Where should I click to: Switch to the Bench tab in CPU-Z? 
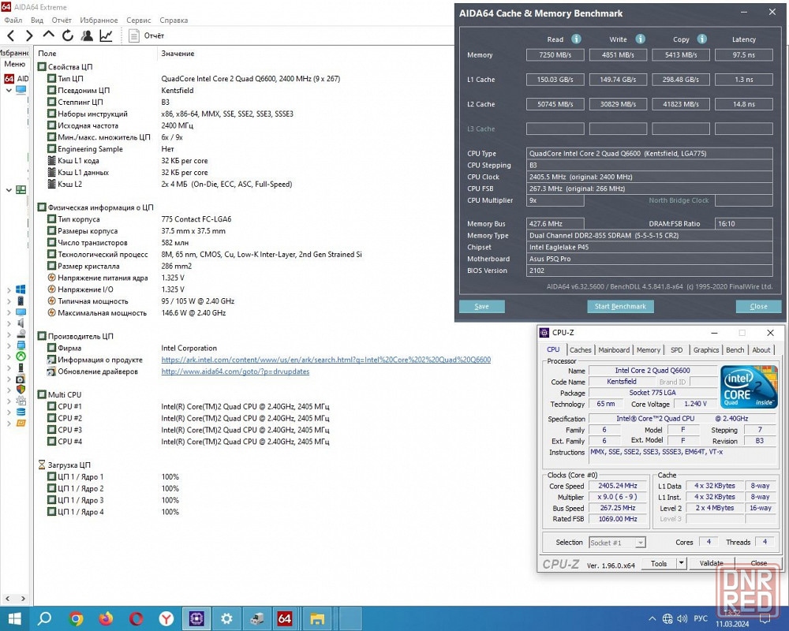point(735,349)
